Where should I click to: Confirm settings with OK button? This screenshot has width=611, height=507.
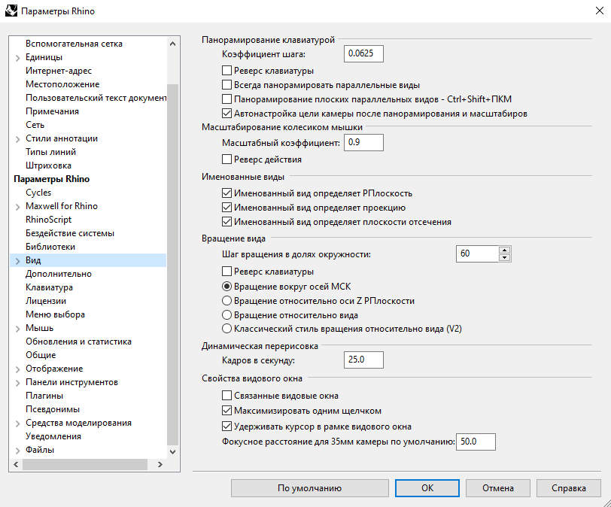(427, 488)
